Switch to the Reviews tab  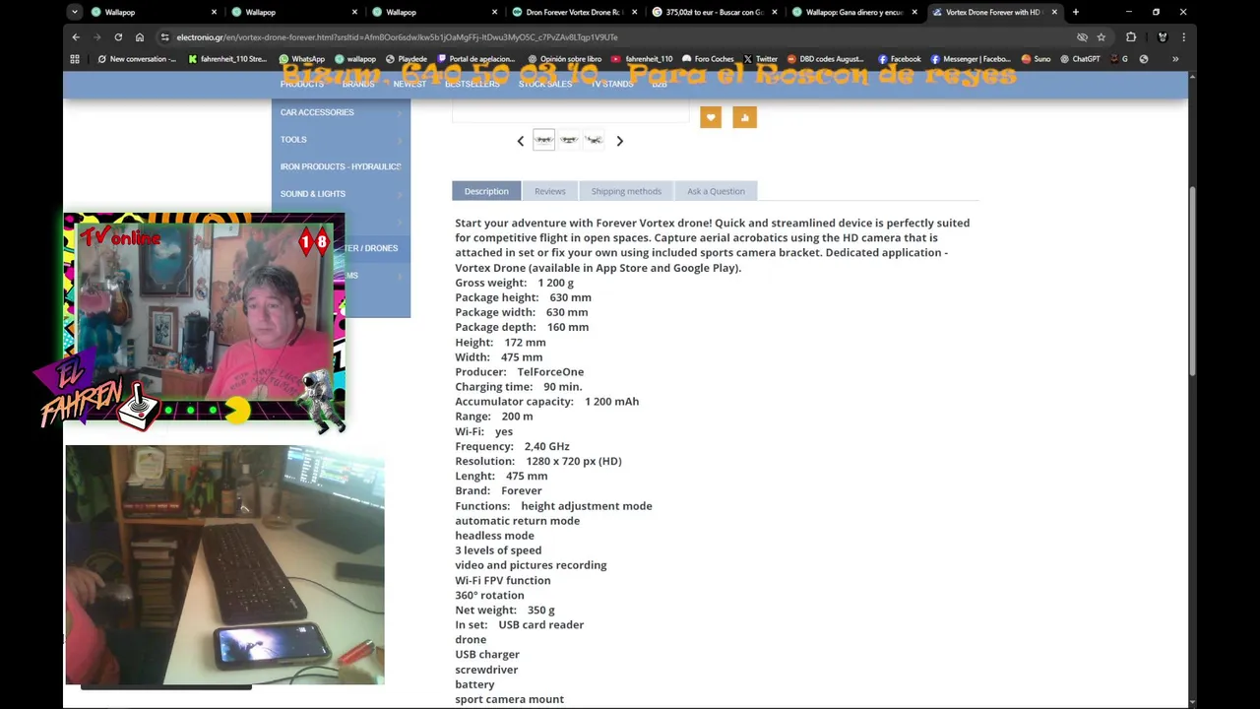550,191
